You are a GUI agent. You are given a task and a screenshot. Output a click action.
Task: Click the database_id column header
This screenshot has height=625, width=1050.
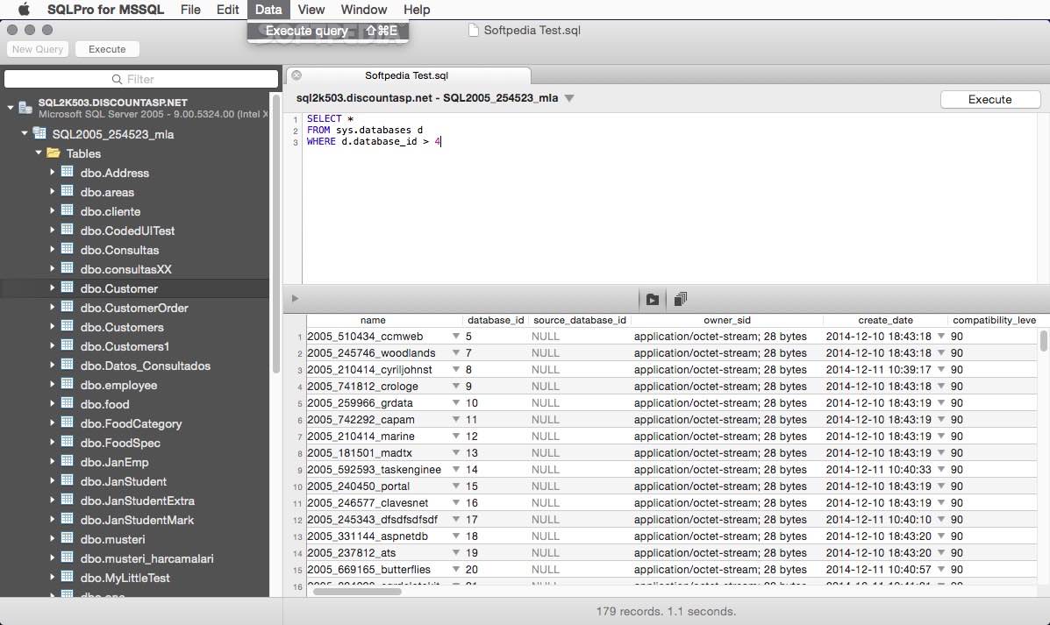click(496, 320)
